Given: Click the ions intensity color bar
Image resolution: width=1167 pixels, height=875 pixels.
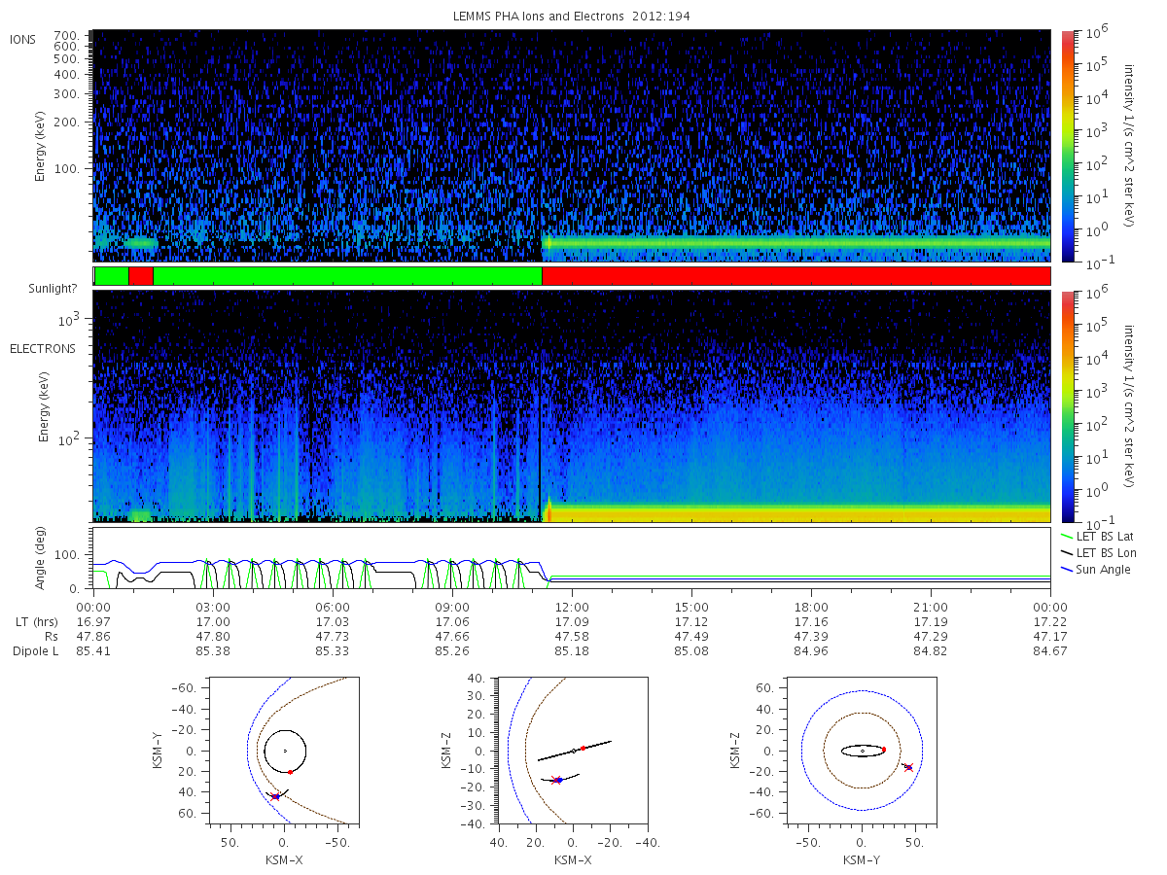Looking at the screenshot, I should tap(1068, 146).
